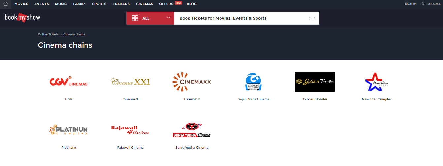Change the JAKARTA location

[x=433, y=4]
